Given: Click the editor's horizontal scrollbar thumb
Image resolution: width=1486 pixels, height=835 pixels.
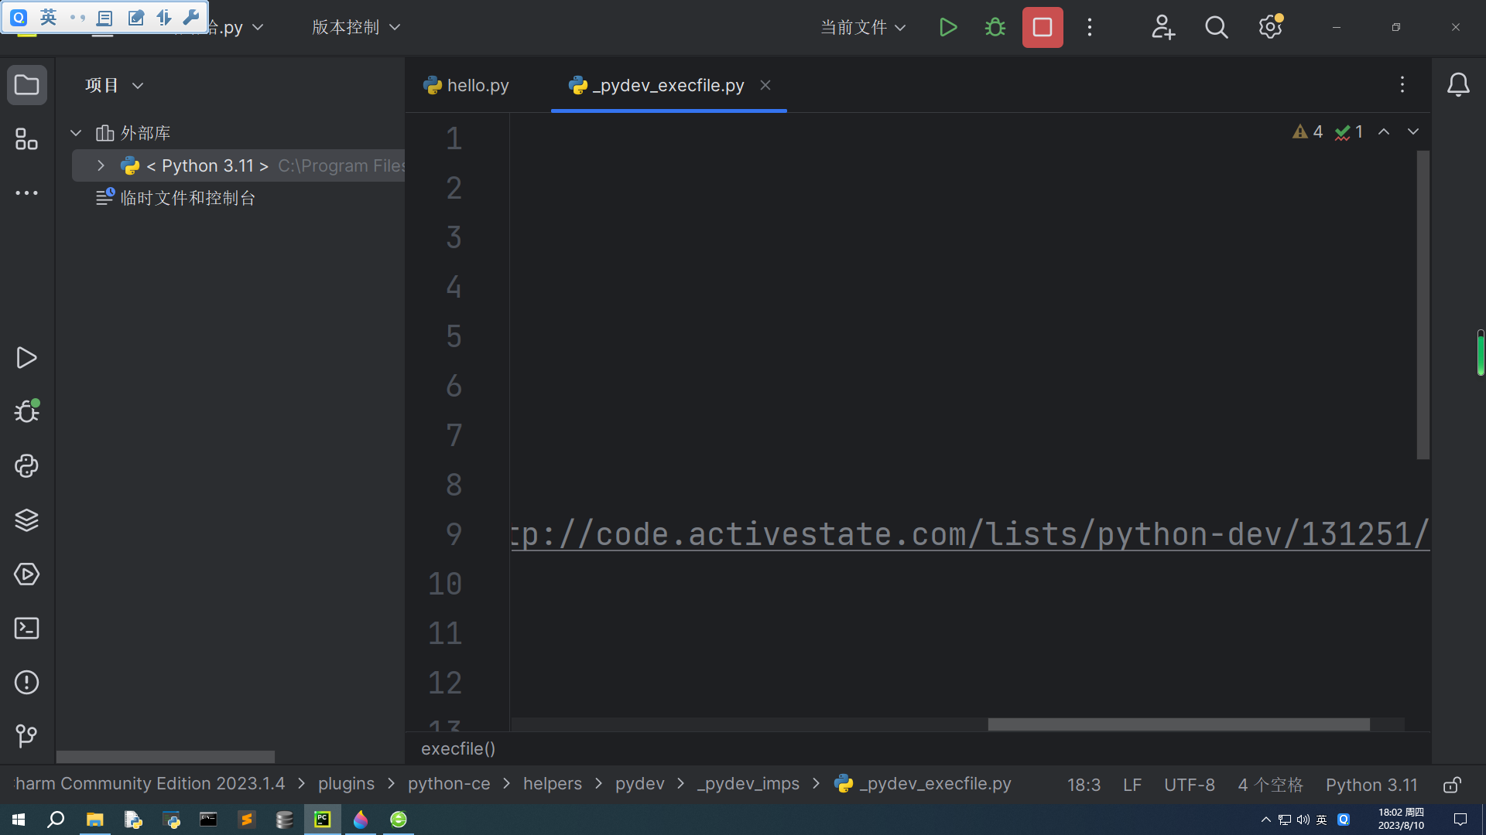Looking at the screenshot, I should pyautogui.click(x=1179, y=724).
